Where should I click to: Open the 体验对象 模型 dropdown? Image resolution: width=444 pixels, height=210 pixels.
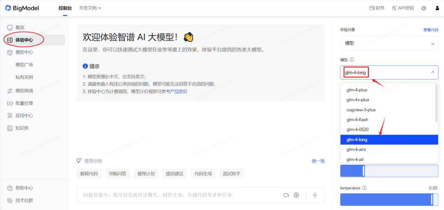[389, 43]
